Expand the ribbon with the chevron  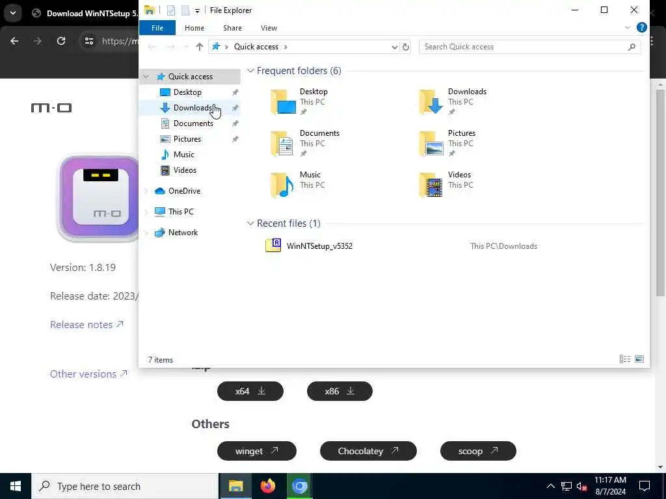point(628,27)
